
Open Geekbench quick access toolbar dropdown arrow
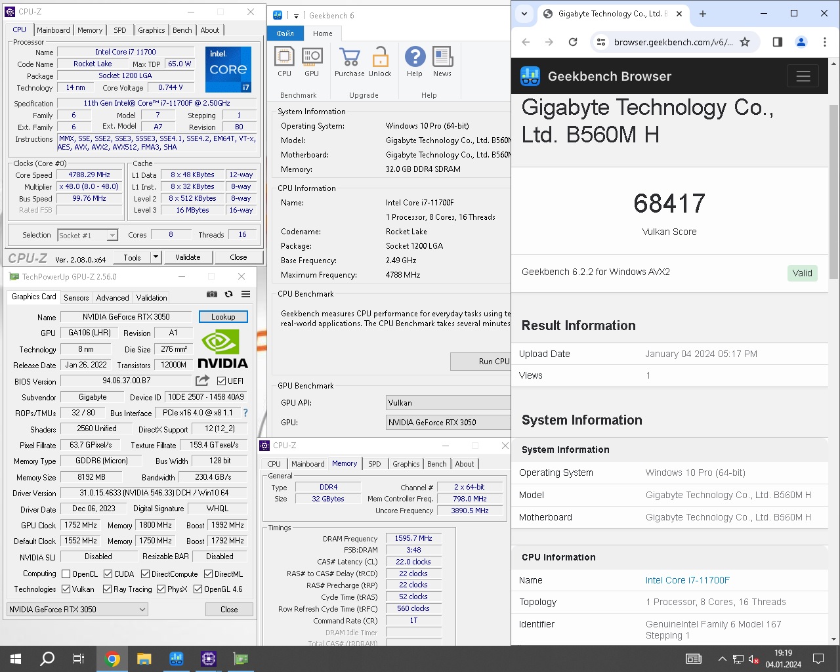pyautogui.click(x=296, y=16)
